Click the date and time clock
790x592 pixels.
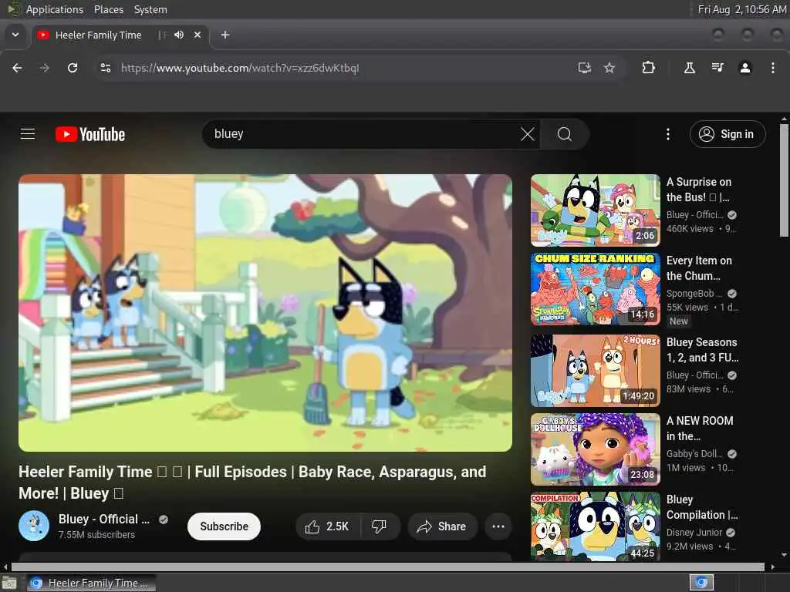[741, 9]
